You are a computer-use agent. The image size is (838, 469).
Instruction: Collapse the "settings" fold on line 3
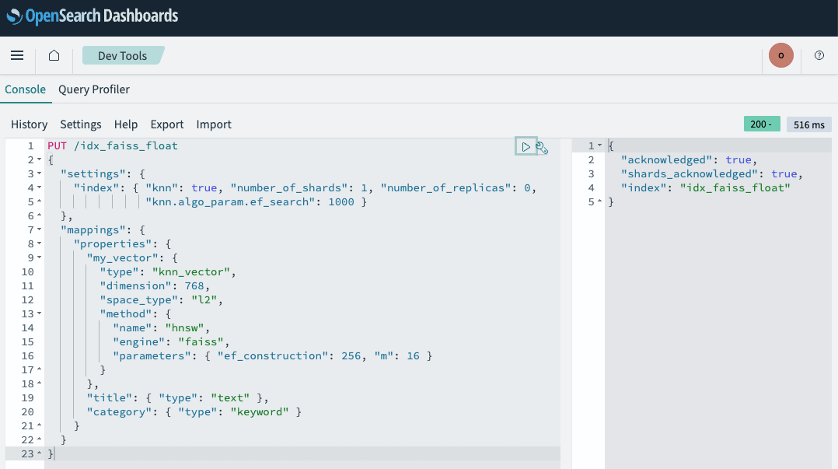tap(40, 173)
